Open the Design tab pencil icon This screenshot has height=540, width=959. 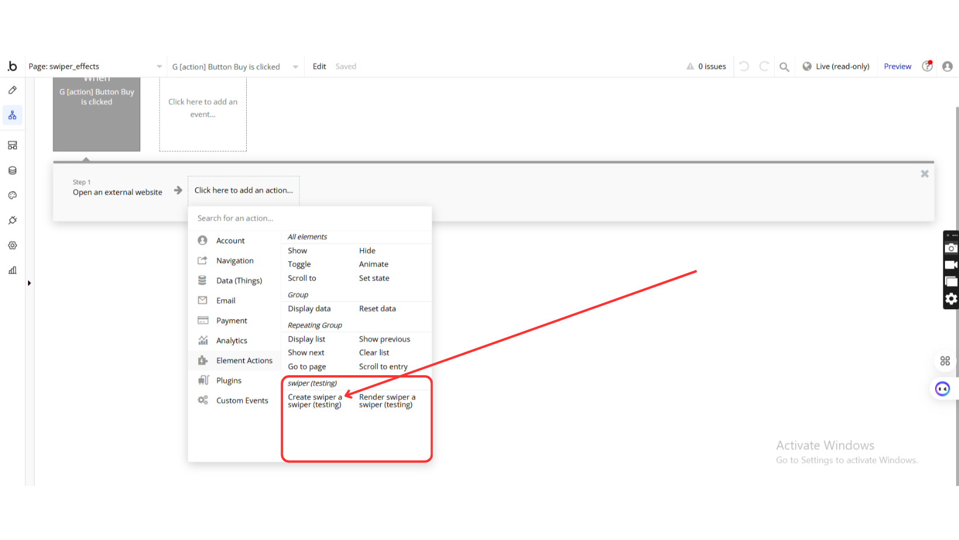[x=12, y=90]
